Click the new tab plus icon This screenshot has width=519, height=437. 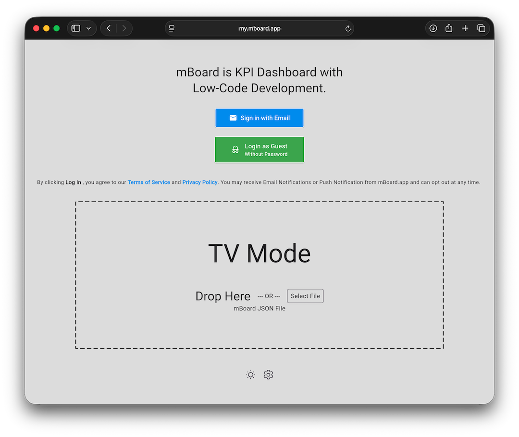click(465, 28)
